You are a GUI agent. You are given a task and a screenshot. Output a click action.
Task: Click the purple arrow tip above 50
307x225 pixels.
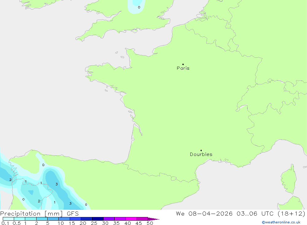153,219
